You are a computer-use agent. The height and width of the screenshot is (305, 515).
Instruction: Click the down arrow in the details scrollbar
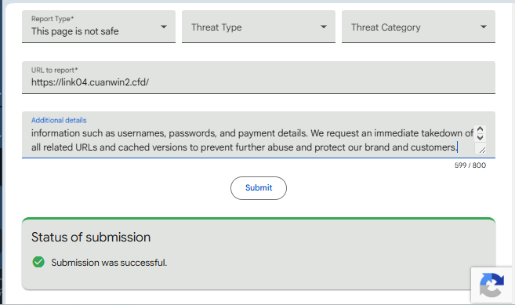click(480, 137)
